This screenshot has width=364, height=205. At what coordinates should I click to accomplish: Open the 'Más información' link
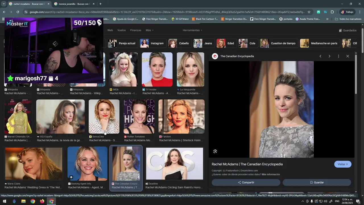tap(271, 174)
